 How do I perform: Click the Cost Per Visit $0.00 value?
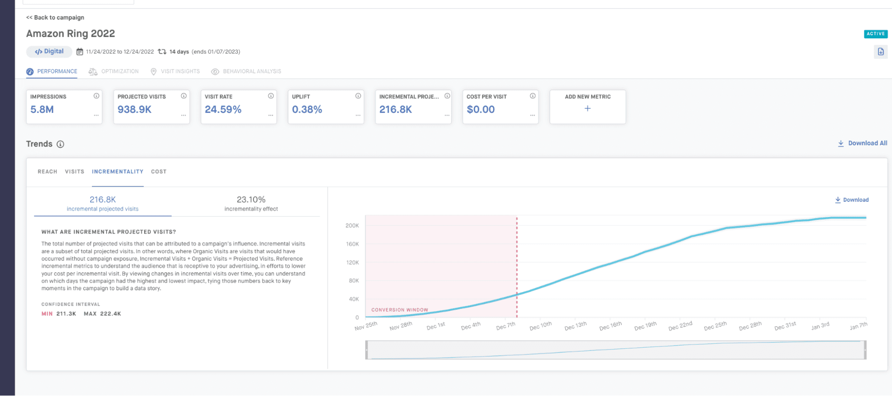[x=481, y=109]
